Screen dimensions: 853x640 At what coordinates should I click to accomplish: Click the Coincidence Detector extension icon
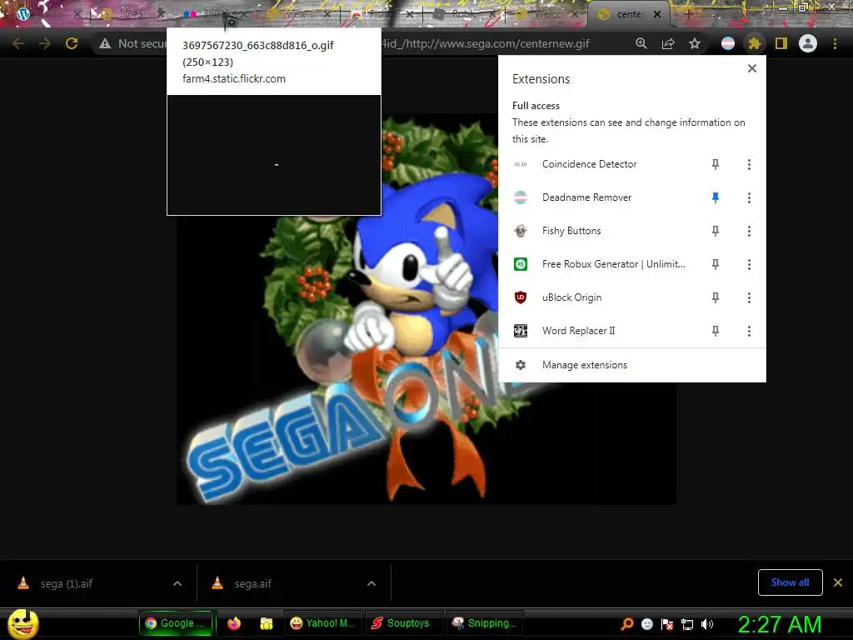pyautogui.click(x=521, y=164)
